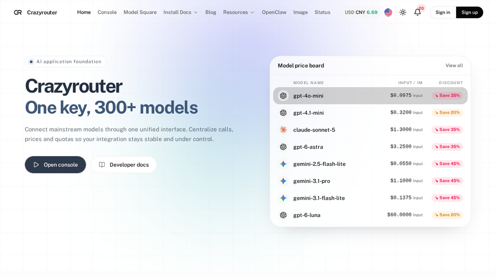Open the OpenClaw nav item

[x=274, y=12]
